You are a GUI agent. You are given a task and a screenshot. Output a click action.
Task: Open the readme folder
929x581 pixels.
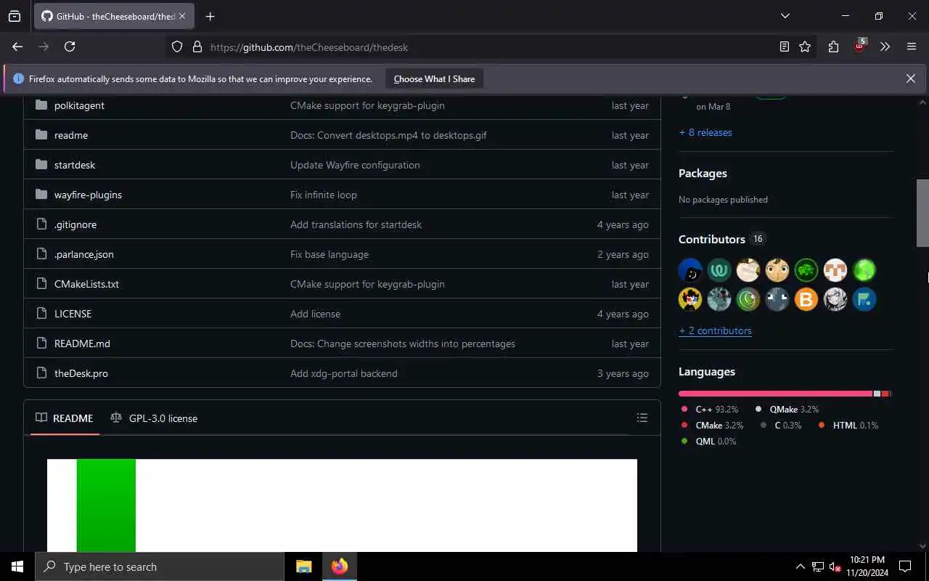[71, 135]
